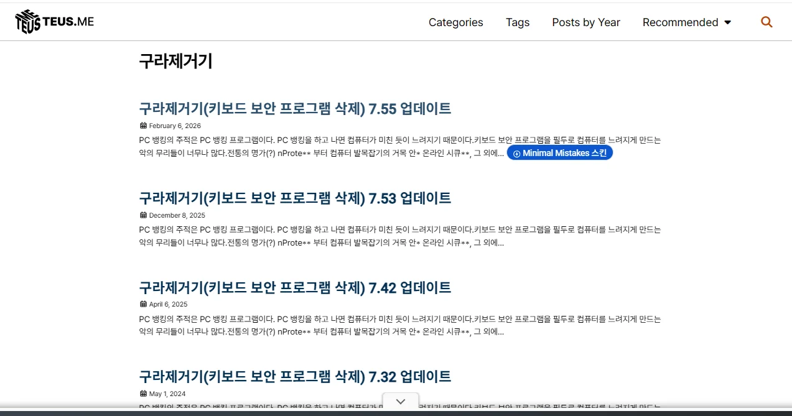
Task: Click the Minimal Mistakes 스킨 button
Action: coord(560,153)
